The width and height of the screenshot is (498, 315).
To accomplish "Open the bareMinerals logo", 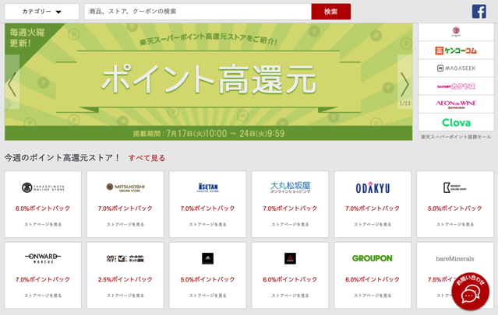I will [455, 258].
